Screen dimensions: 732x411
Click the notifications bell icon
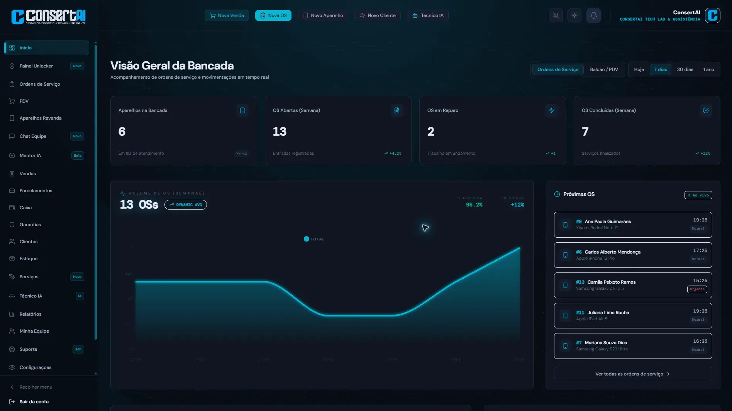[x=594, y=15]
